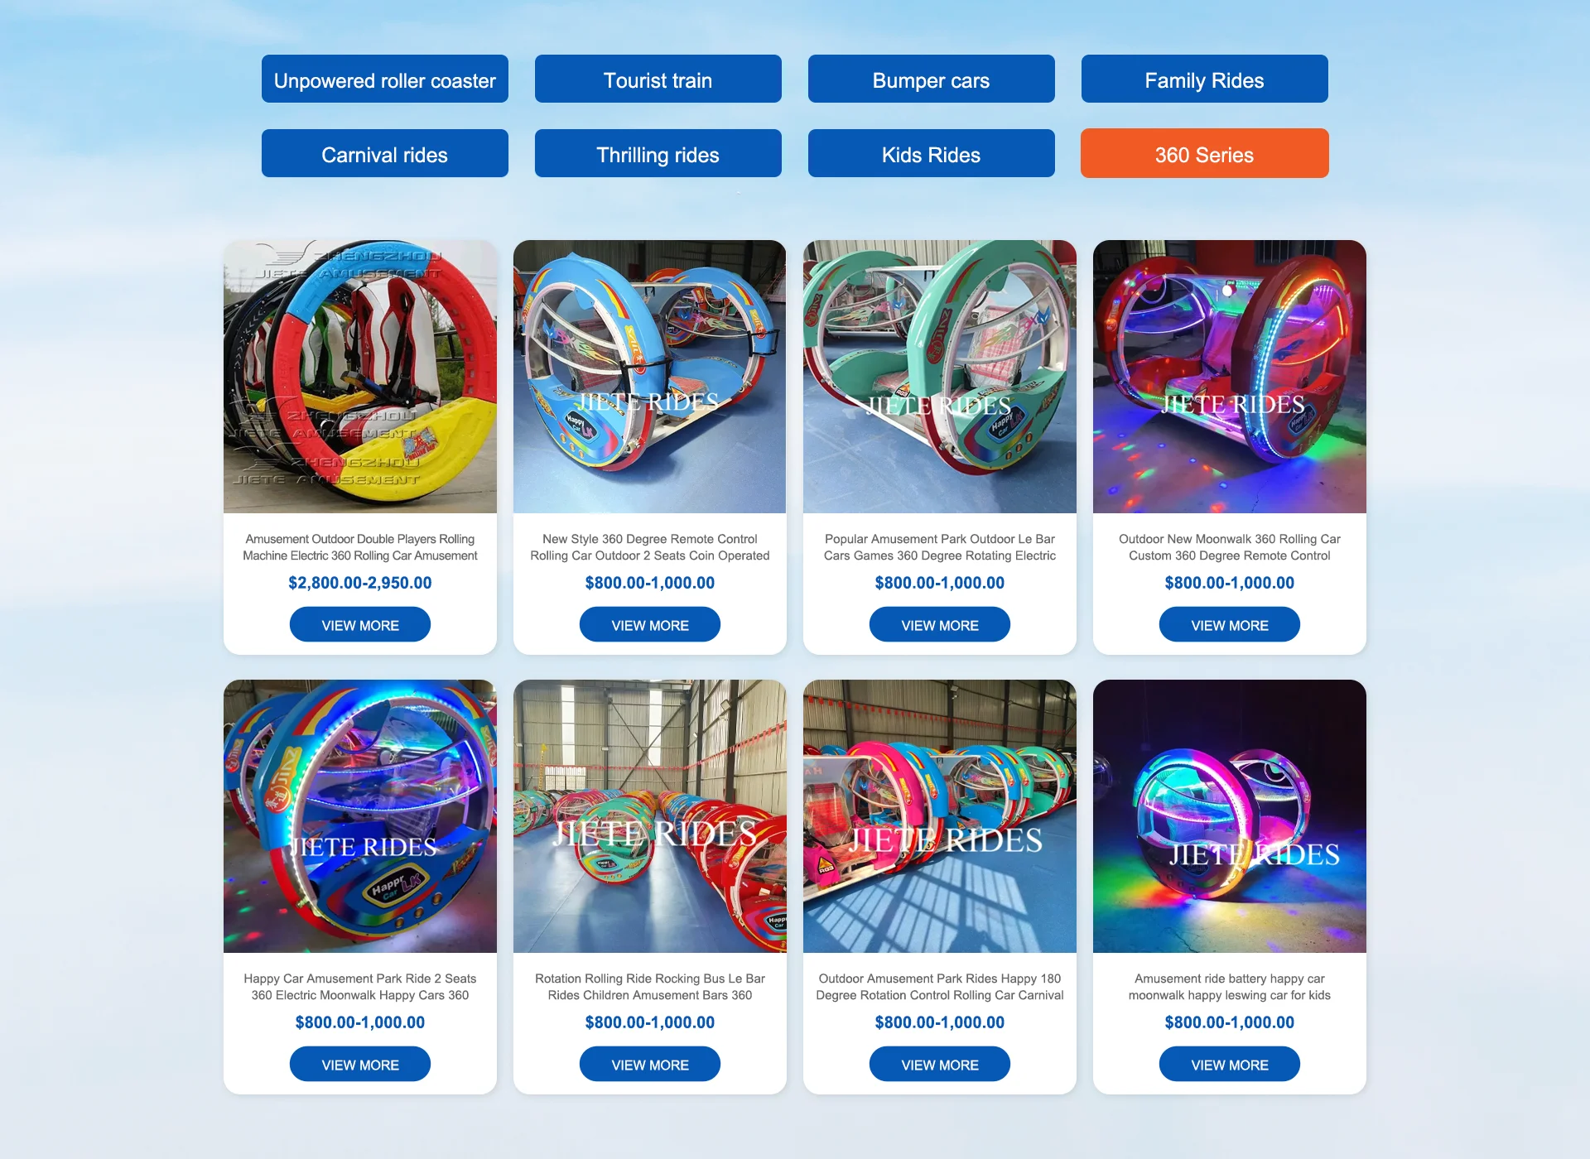The height and width of the screenshot is (1159, 1590).
Task: Click View More under Popular Amusement Park Le Bar
Action: 940,625
